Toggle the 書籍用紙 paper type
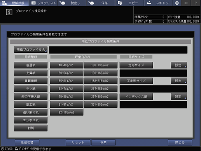This screenshot has height=151, width=201. (x=31, y=81)
